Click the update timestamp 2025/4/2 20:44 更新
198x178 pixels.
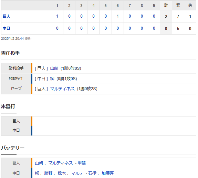click(16, 39)
